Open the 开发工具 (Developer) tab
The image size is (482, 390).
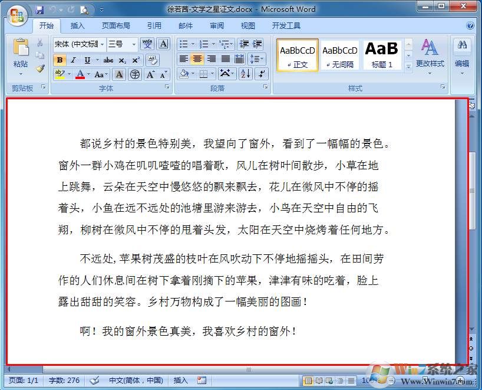(286, 25)
